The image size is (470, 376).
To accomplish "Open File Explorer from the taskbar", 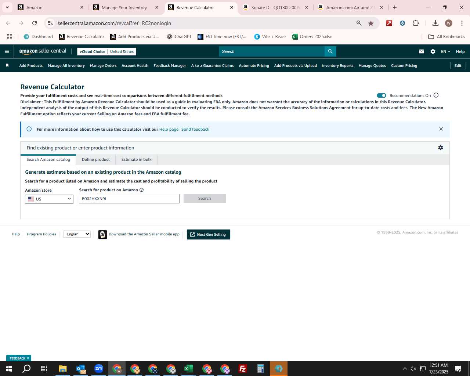I will (x=63, y=369).
